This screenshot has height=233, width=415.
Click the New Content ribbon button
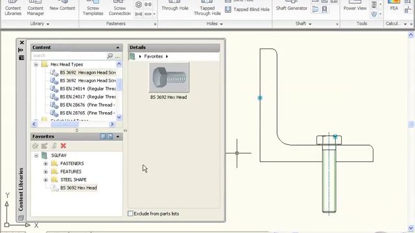[62, 6]
